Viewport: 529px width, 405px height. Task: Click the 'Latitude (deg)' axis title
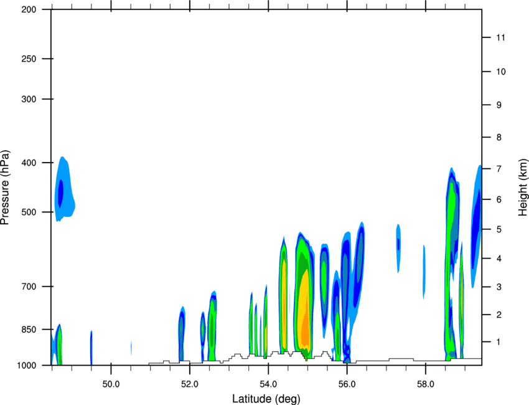(x=266, y=399)
